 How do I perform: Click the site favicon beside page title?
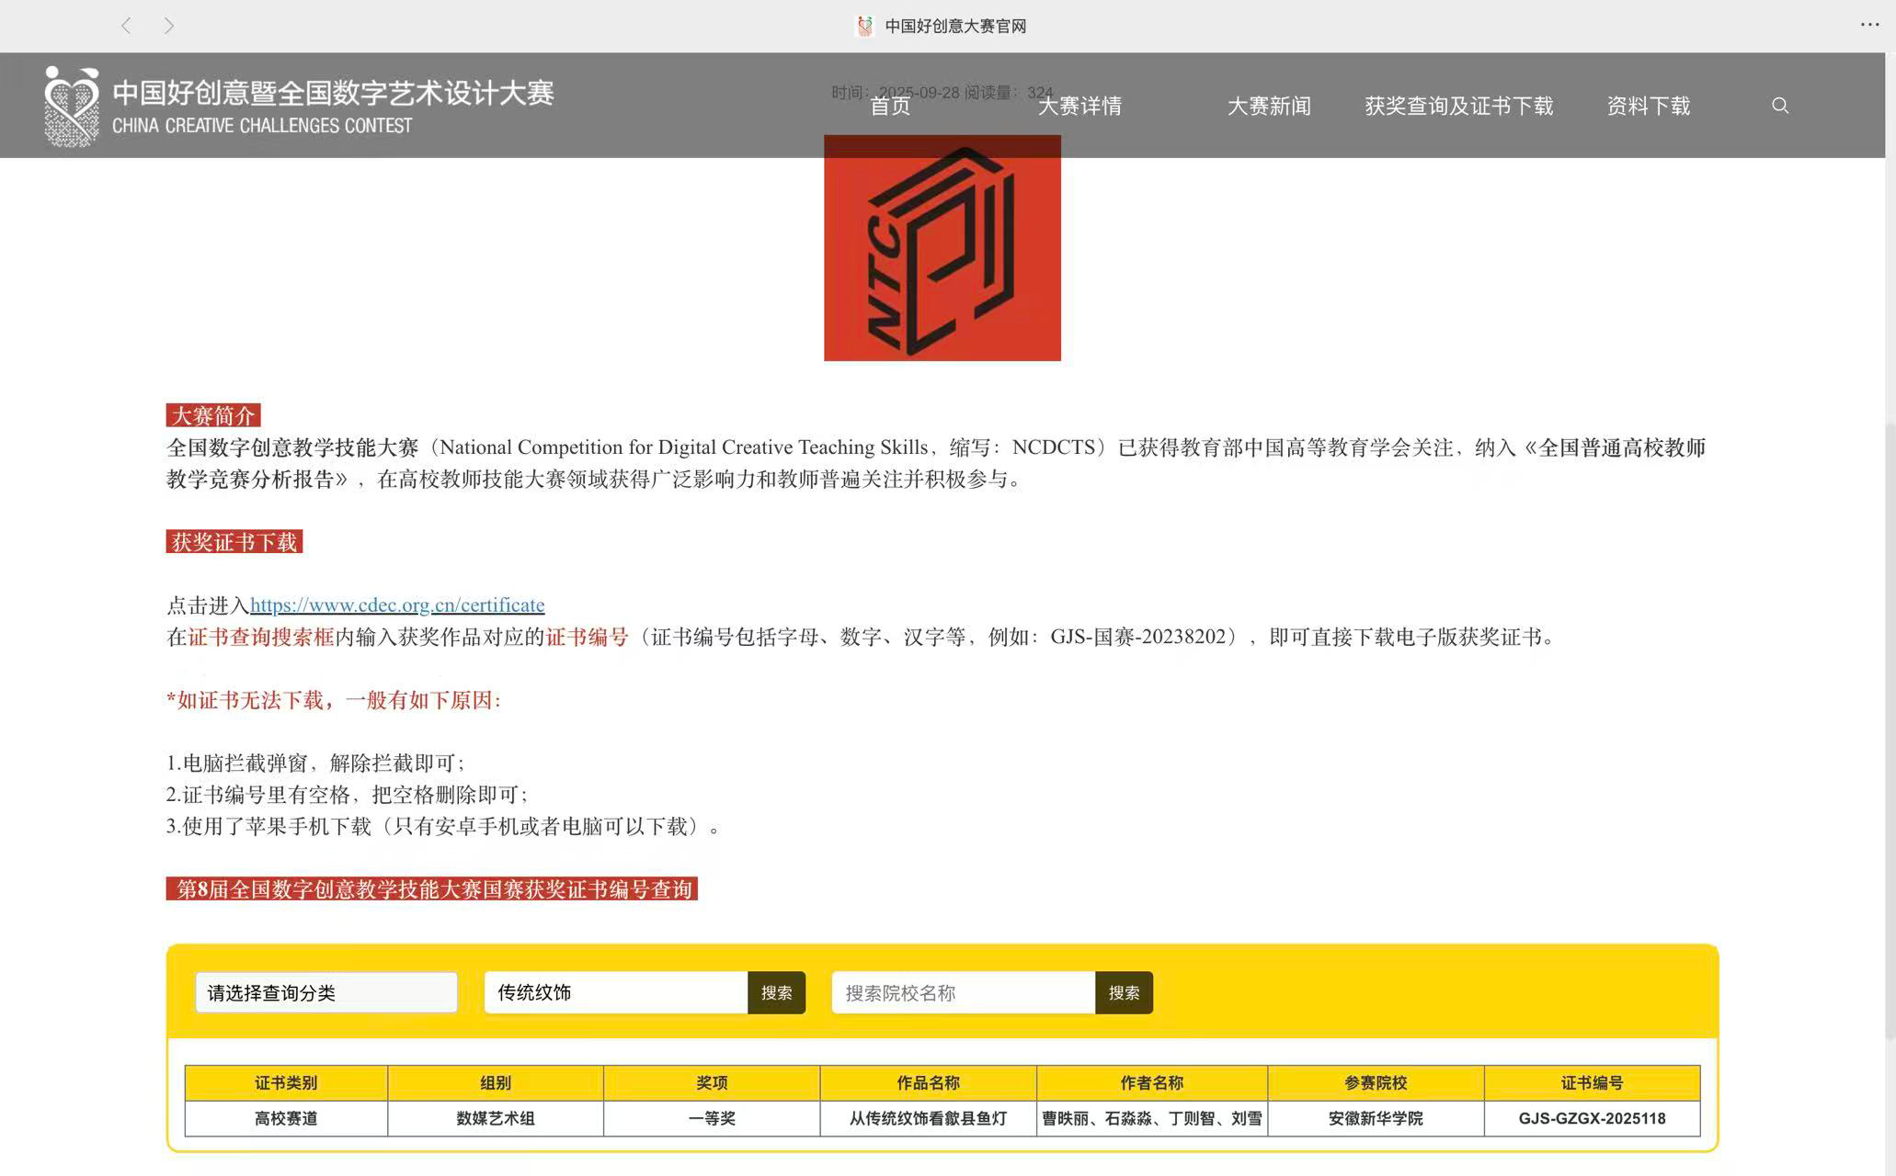click(864, 26)
